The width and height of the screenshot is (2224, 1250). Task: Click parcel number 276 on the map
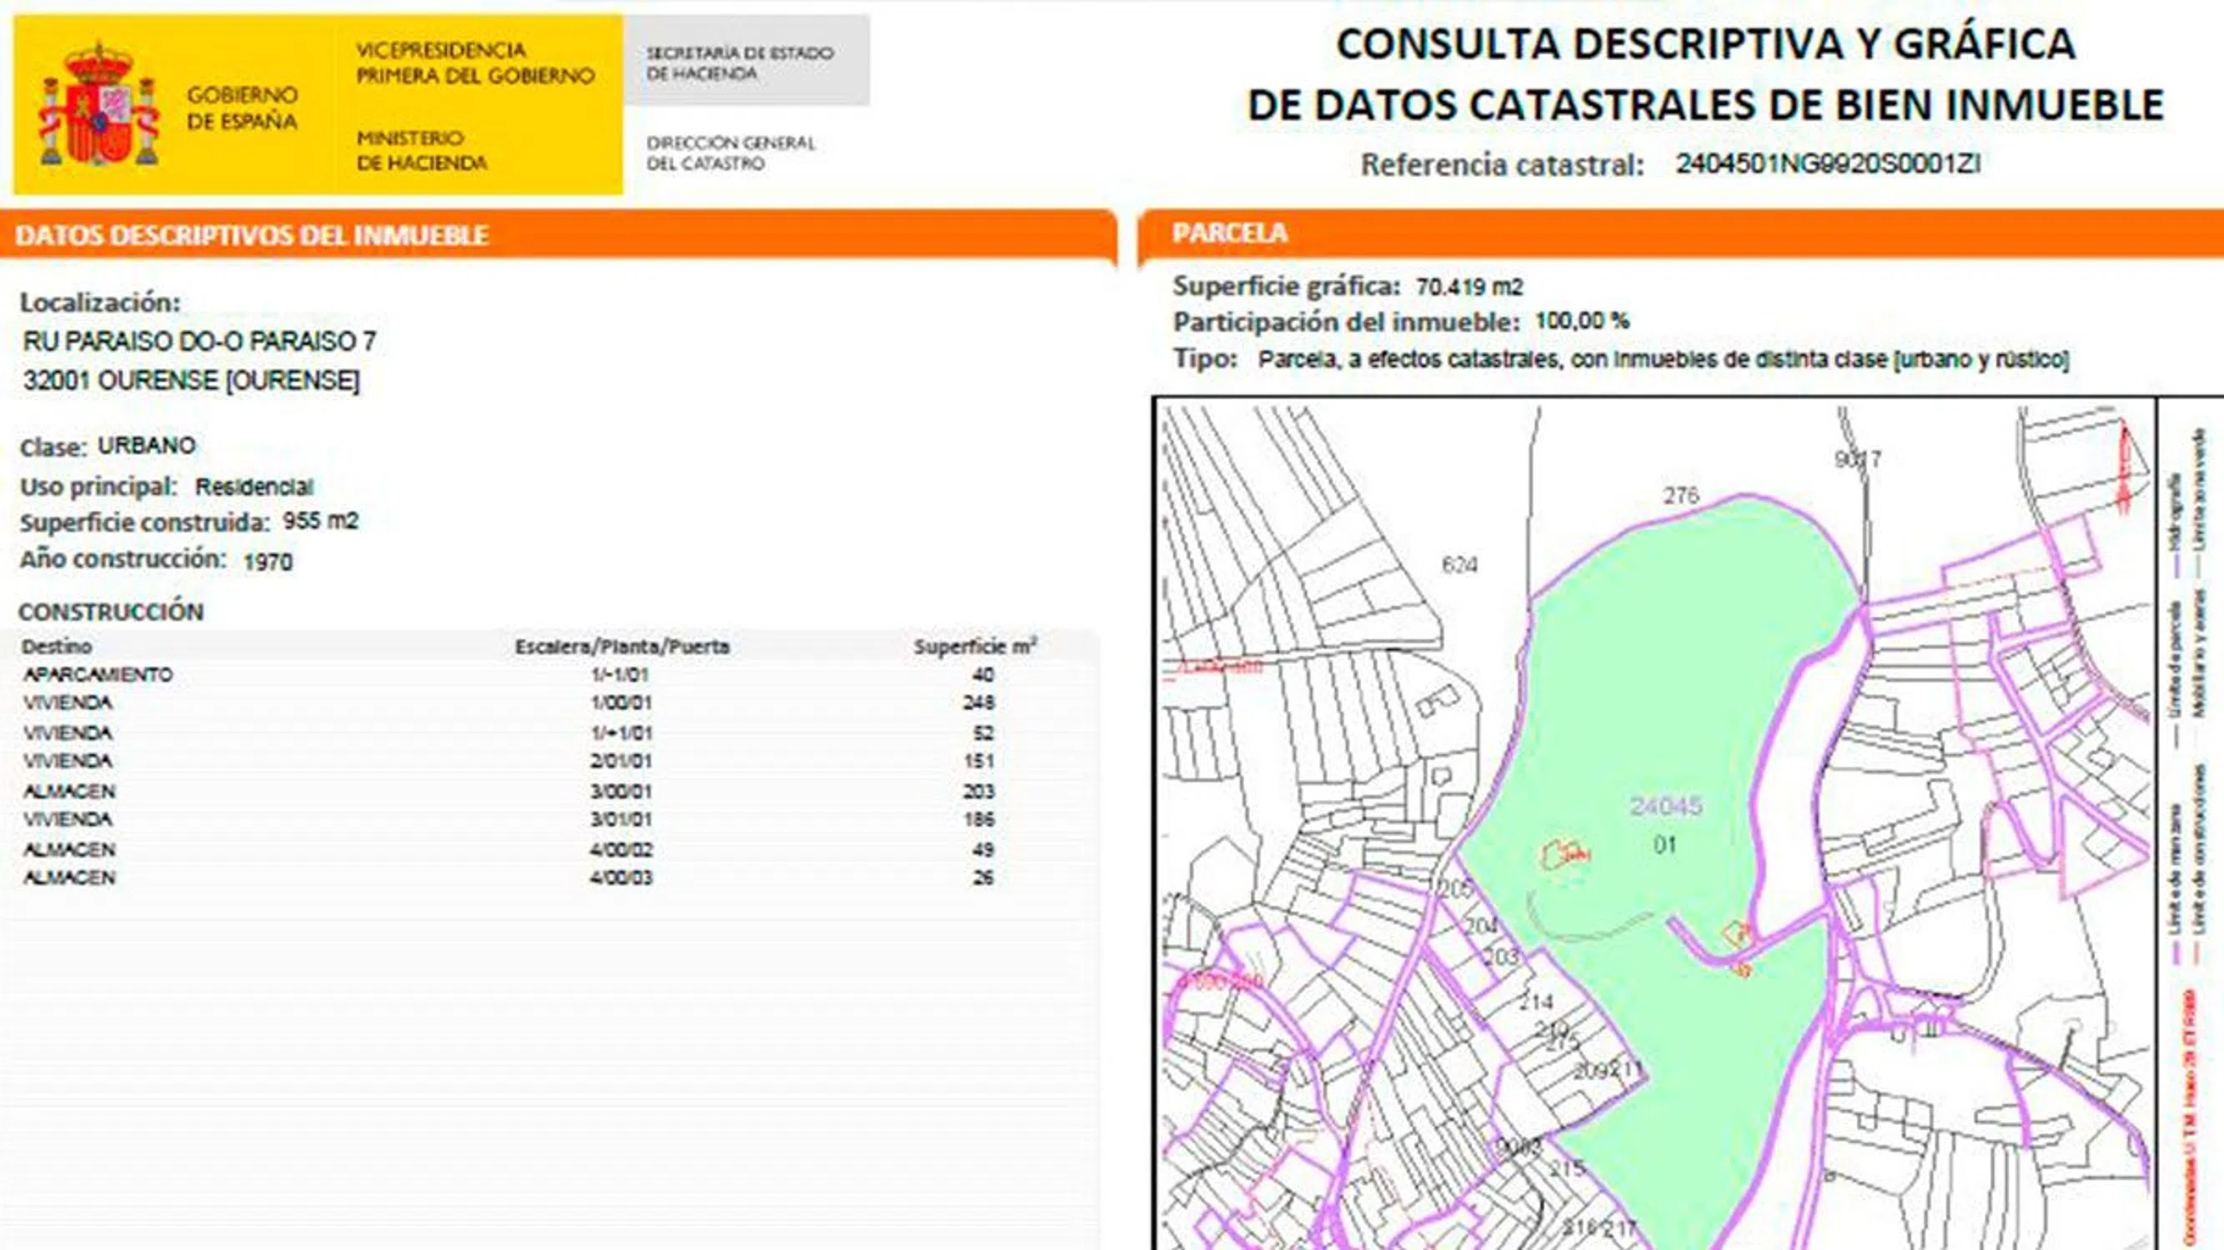click(x=1680, y=495)
